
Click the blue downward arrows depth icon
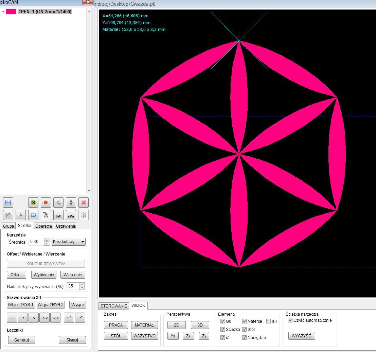tap(21, 215)
